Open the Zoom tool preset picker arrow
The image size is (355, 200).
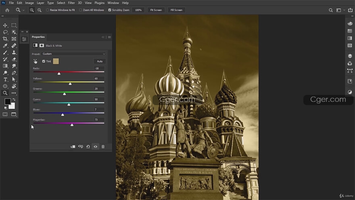click(x=23, y=10)
